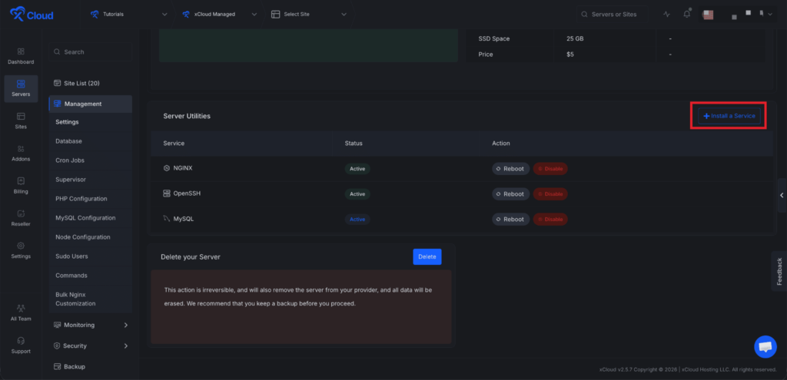Open the Settings submenu item
Viewport: 787px width, 380px height.
[91, 122]
